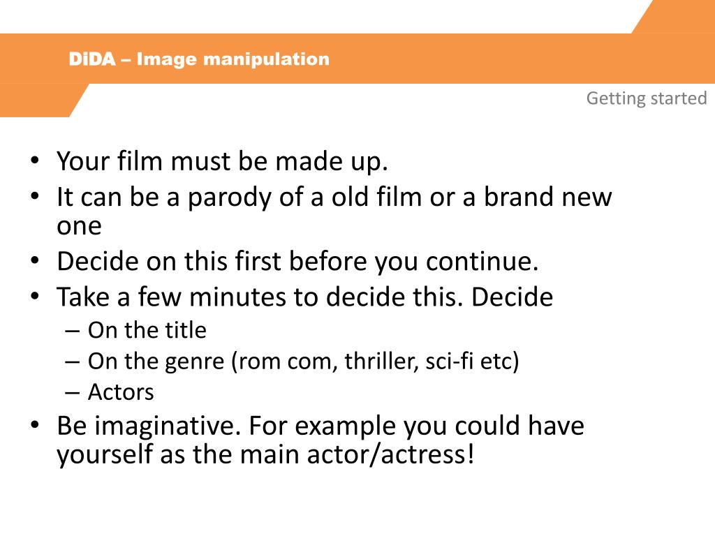The image size is (715, 536).
Task: Click the dash before 'On the genre'
Action: pos(73,362)
